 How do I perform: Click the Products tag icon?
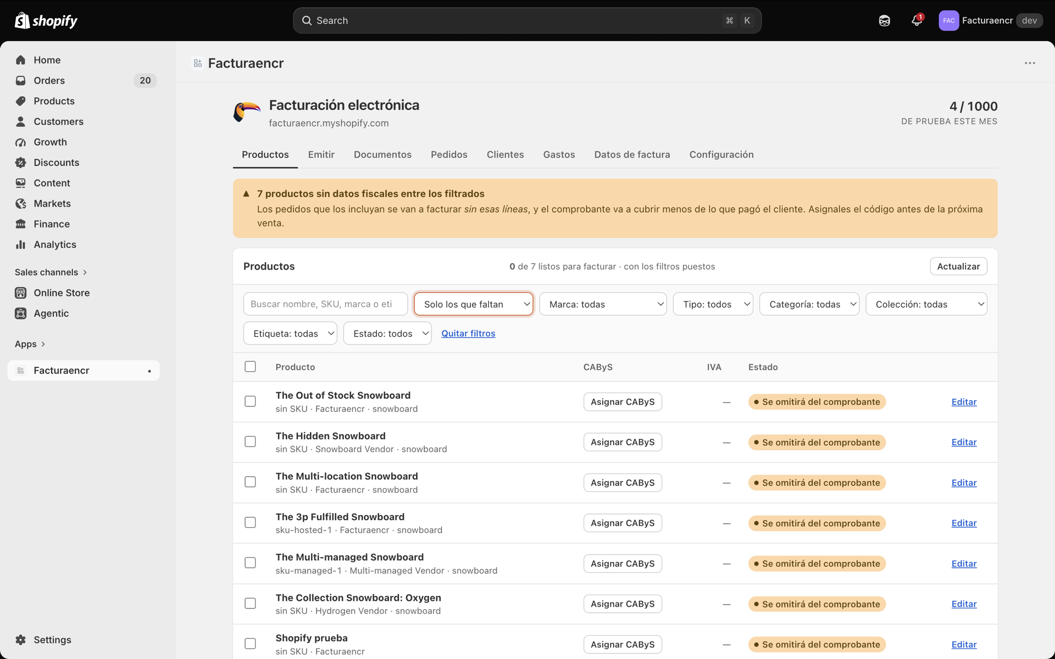[x=21, y=101]
